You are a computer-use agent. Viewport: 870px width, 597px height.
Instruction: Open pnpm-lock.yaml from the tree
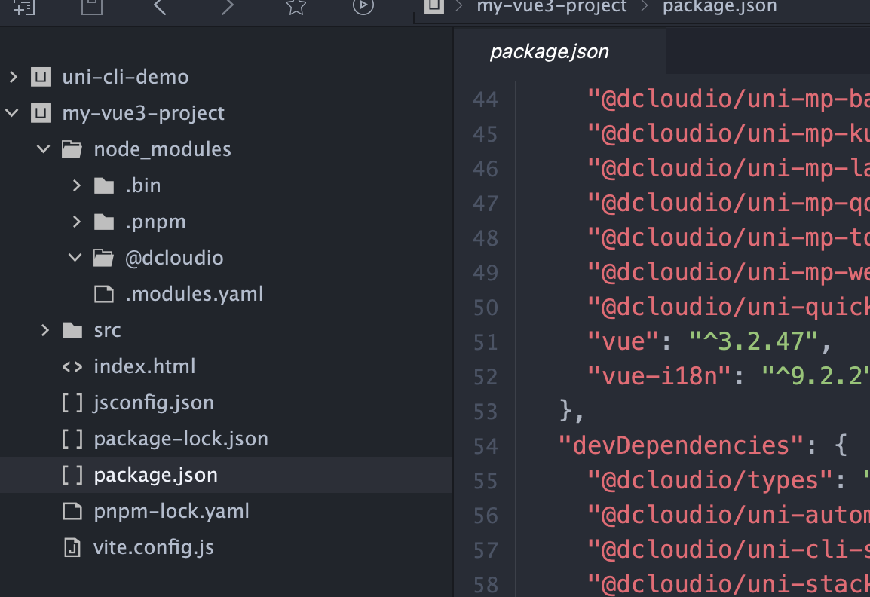(x=171, y=512)
